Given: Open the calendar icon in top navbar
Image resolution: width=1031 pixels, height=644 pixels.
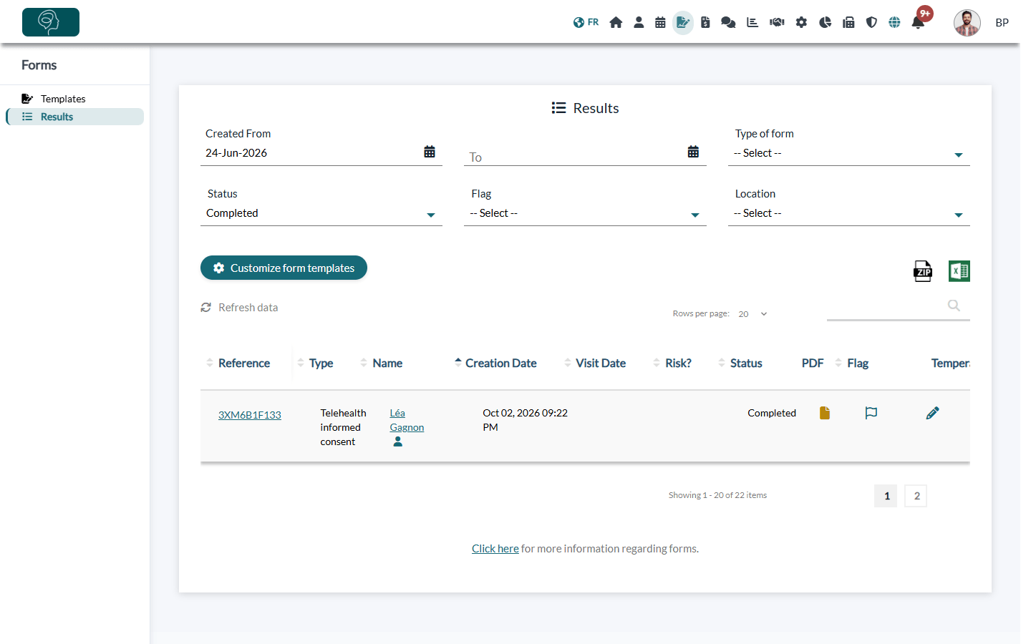Looking at the screenshot, I should click(x=660, y=22).
